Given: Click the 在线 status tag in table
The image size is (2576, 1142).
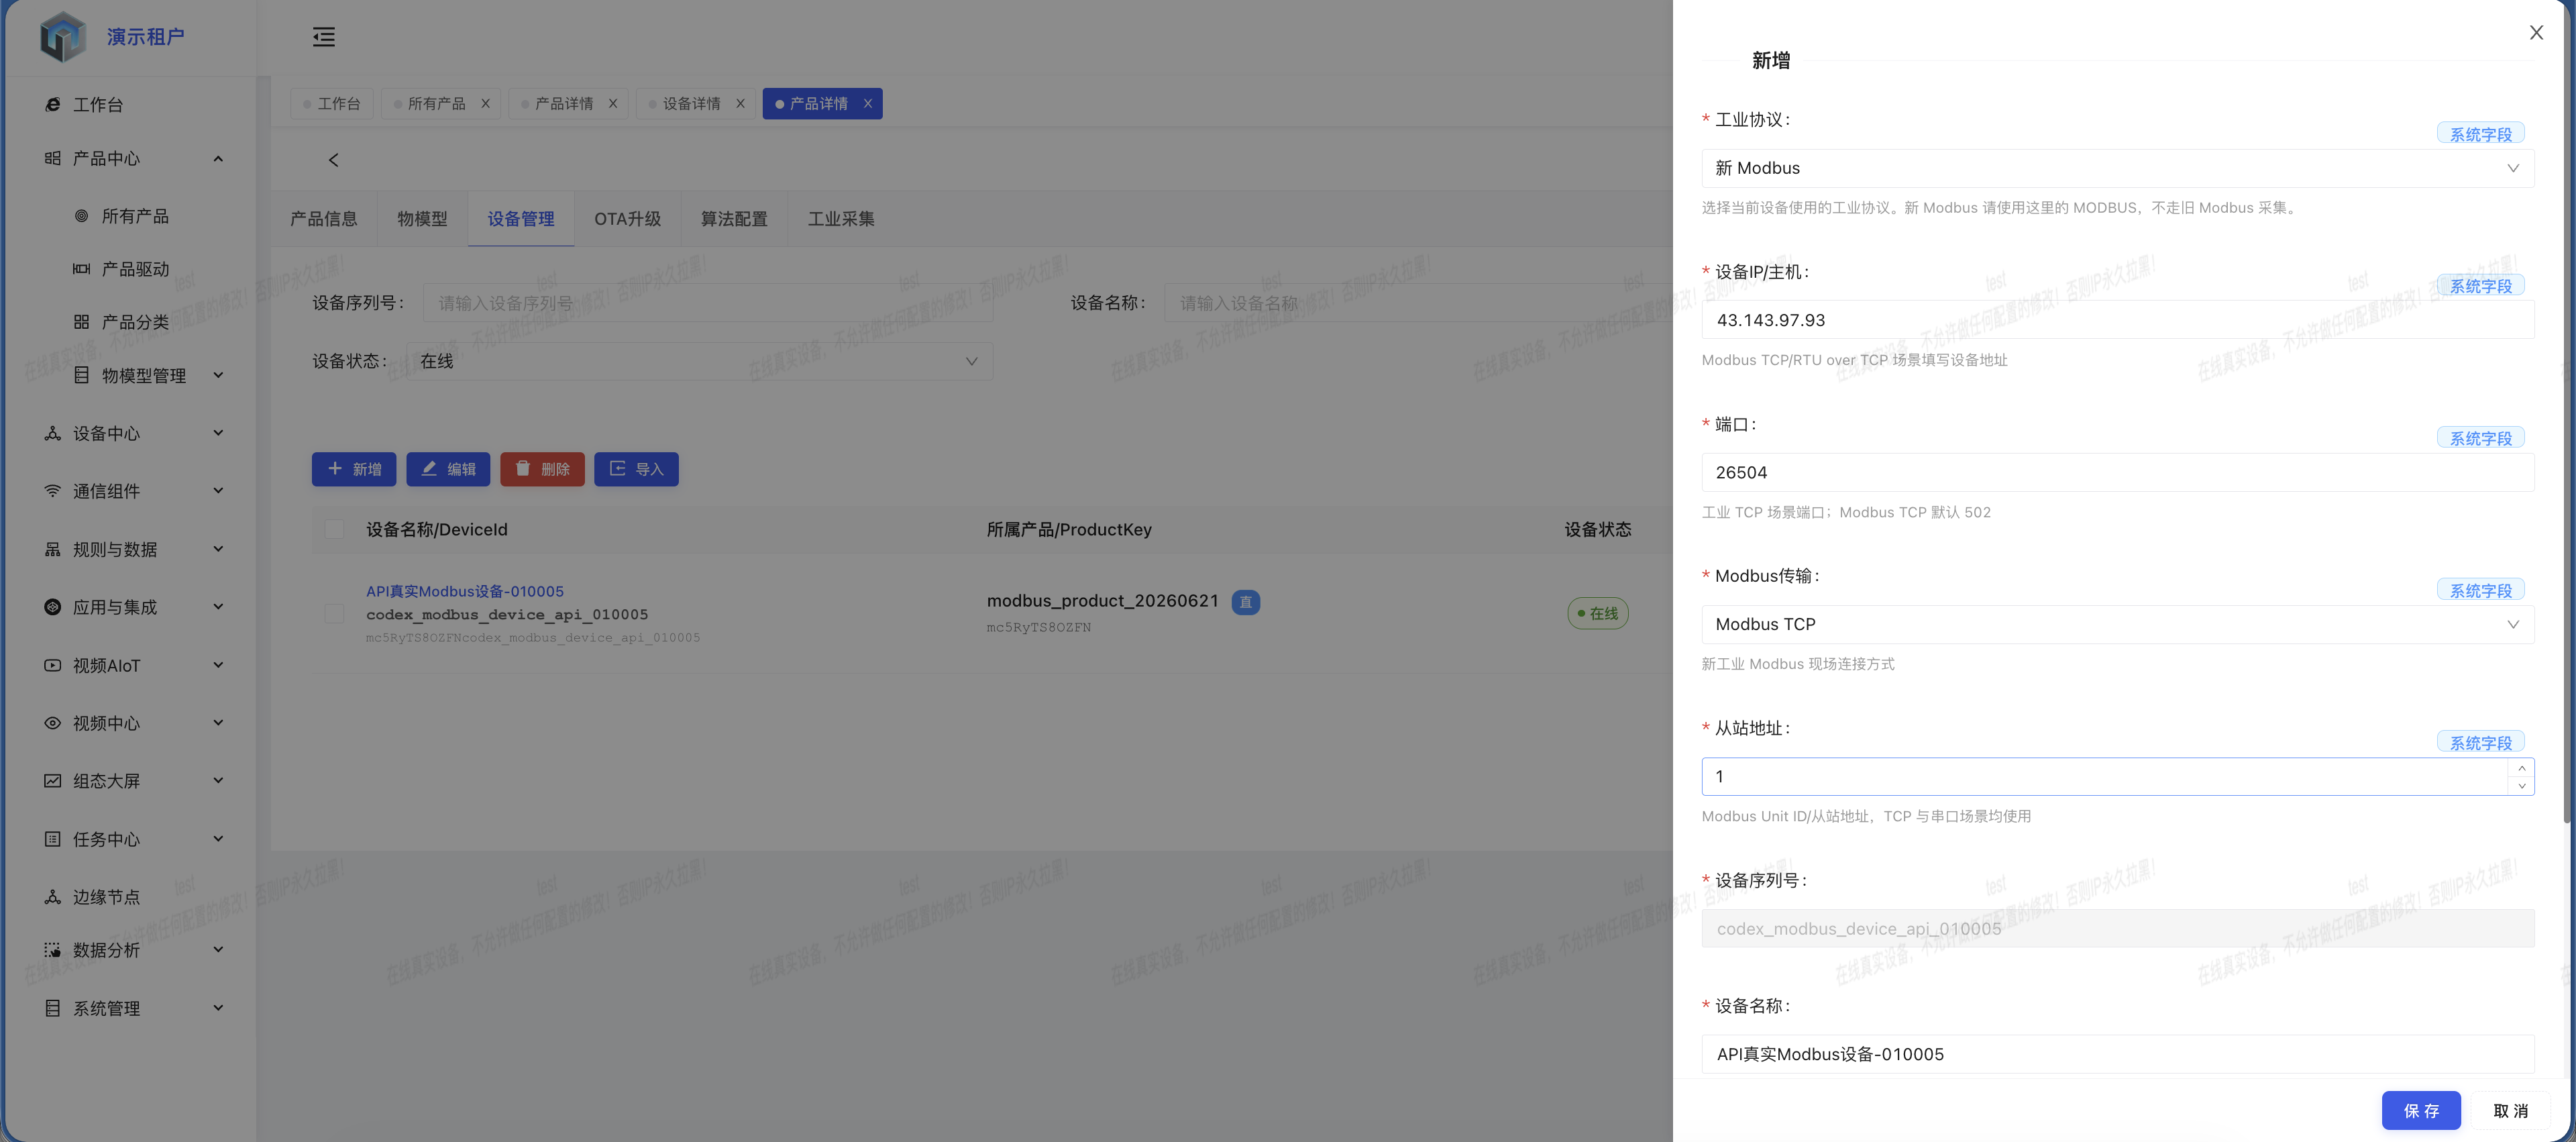Looking at the screenshot, I should pos(1597,614).
